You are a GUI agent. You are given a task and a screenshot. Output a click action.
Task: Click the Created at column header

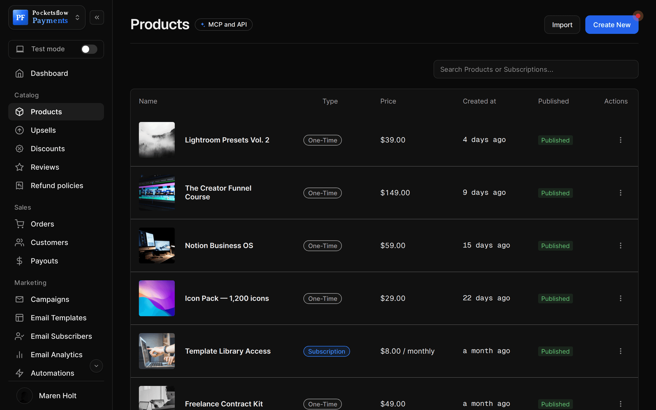pos(479,101)
